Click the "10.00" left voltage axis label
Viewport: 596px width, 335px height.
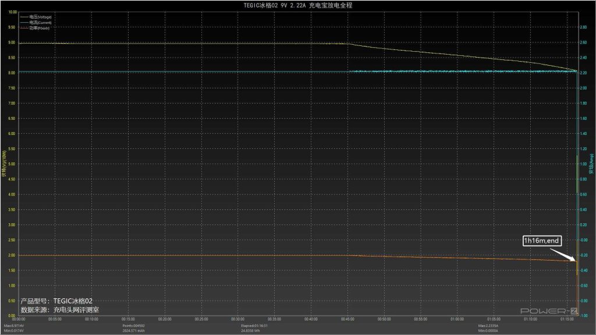(13, 12)
